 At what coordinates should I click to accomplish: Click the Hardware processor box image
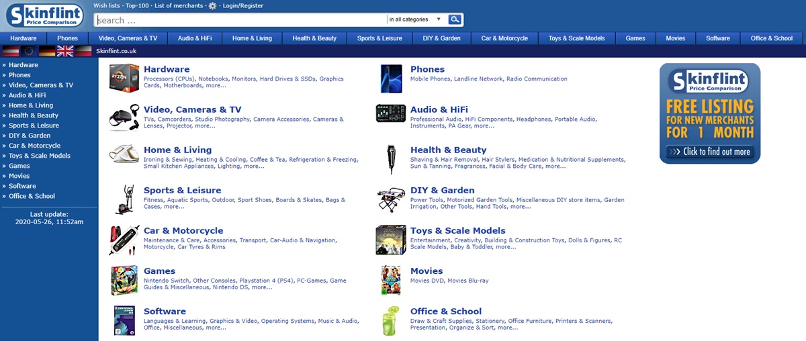pos(124,77)
